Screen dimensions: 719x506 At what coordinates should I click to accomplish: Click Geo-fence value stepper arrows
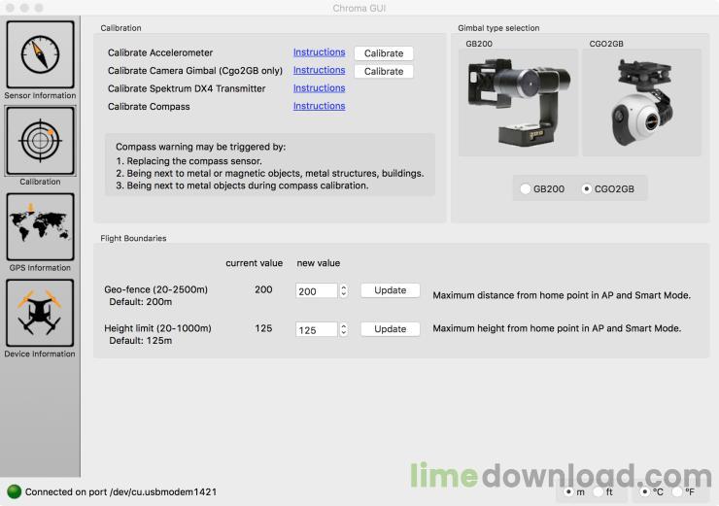(x=343, y=290)
